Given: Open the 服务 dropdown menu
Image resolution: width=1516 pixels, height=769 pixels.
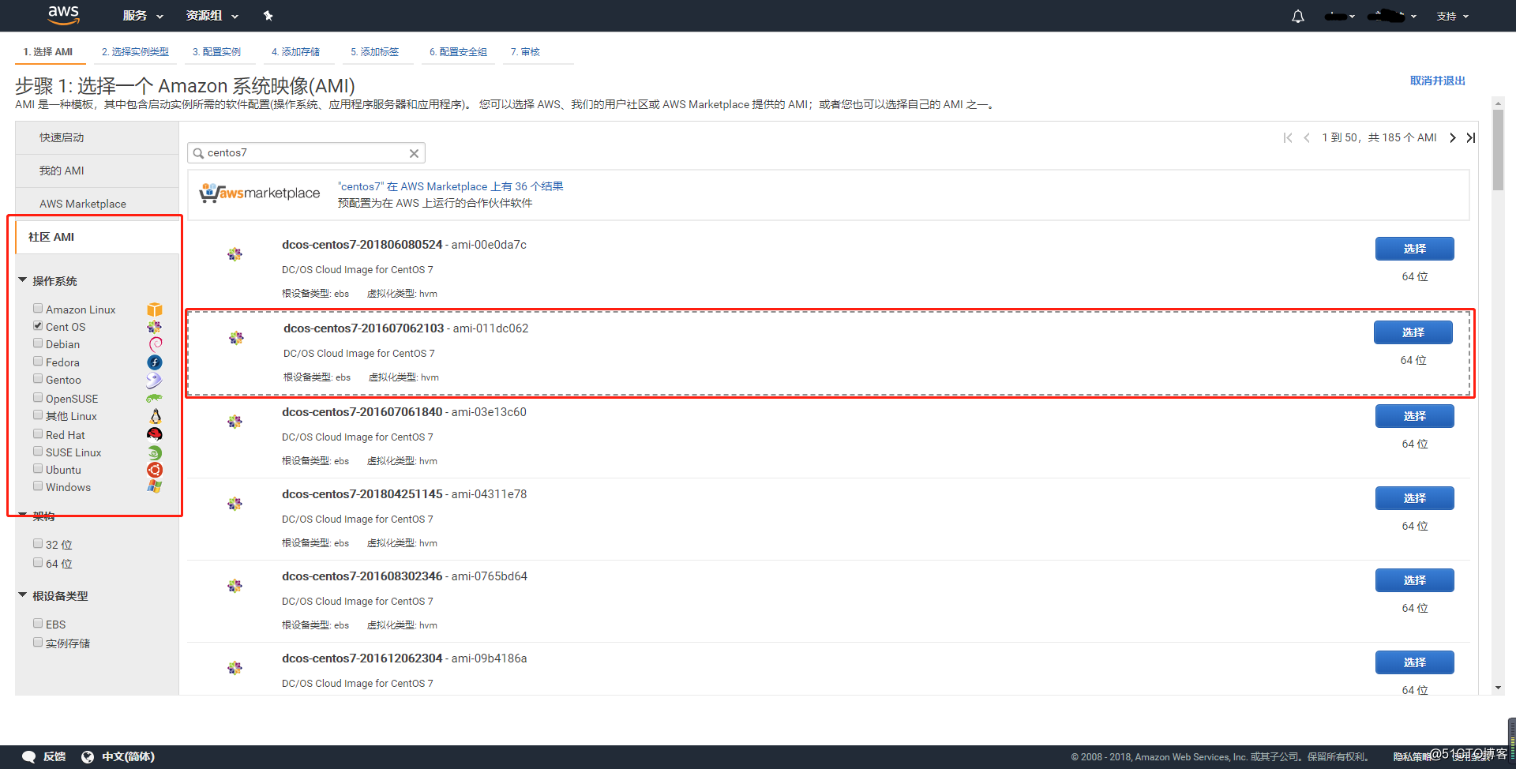Looking at the screenshot, I should pyautogui.click(x=143, y=16).
